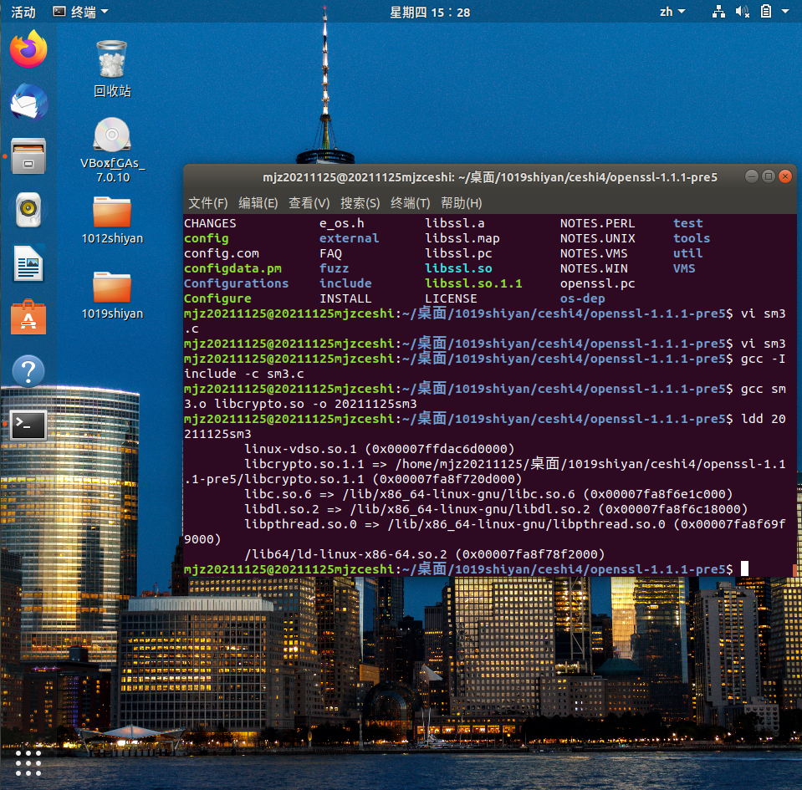Open LibreOffice Writer from dock
The height and width of the screenshot is (790, 802).
coord(28,263)
